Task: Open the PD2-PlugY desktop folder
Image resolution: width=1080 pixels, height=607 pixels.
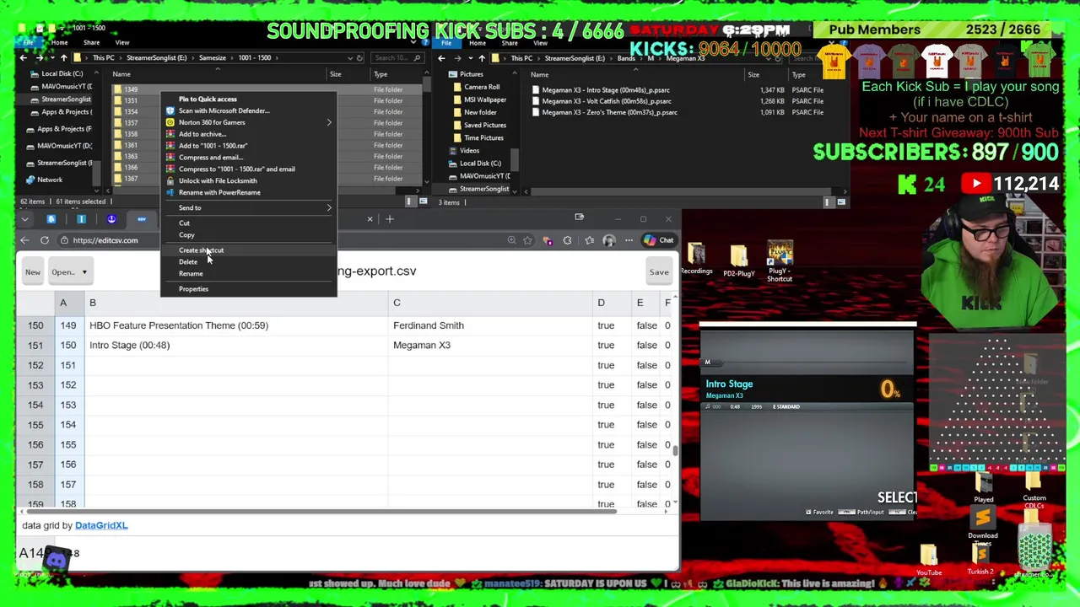Action: [738, 261]
